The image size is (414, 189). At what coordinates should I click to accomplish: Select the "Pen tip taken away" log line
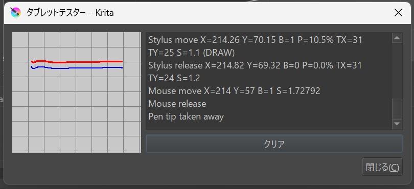(x=186, y=116)
